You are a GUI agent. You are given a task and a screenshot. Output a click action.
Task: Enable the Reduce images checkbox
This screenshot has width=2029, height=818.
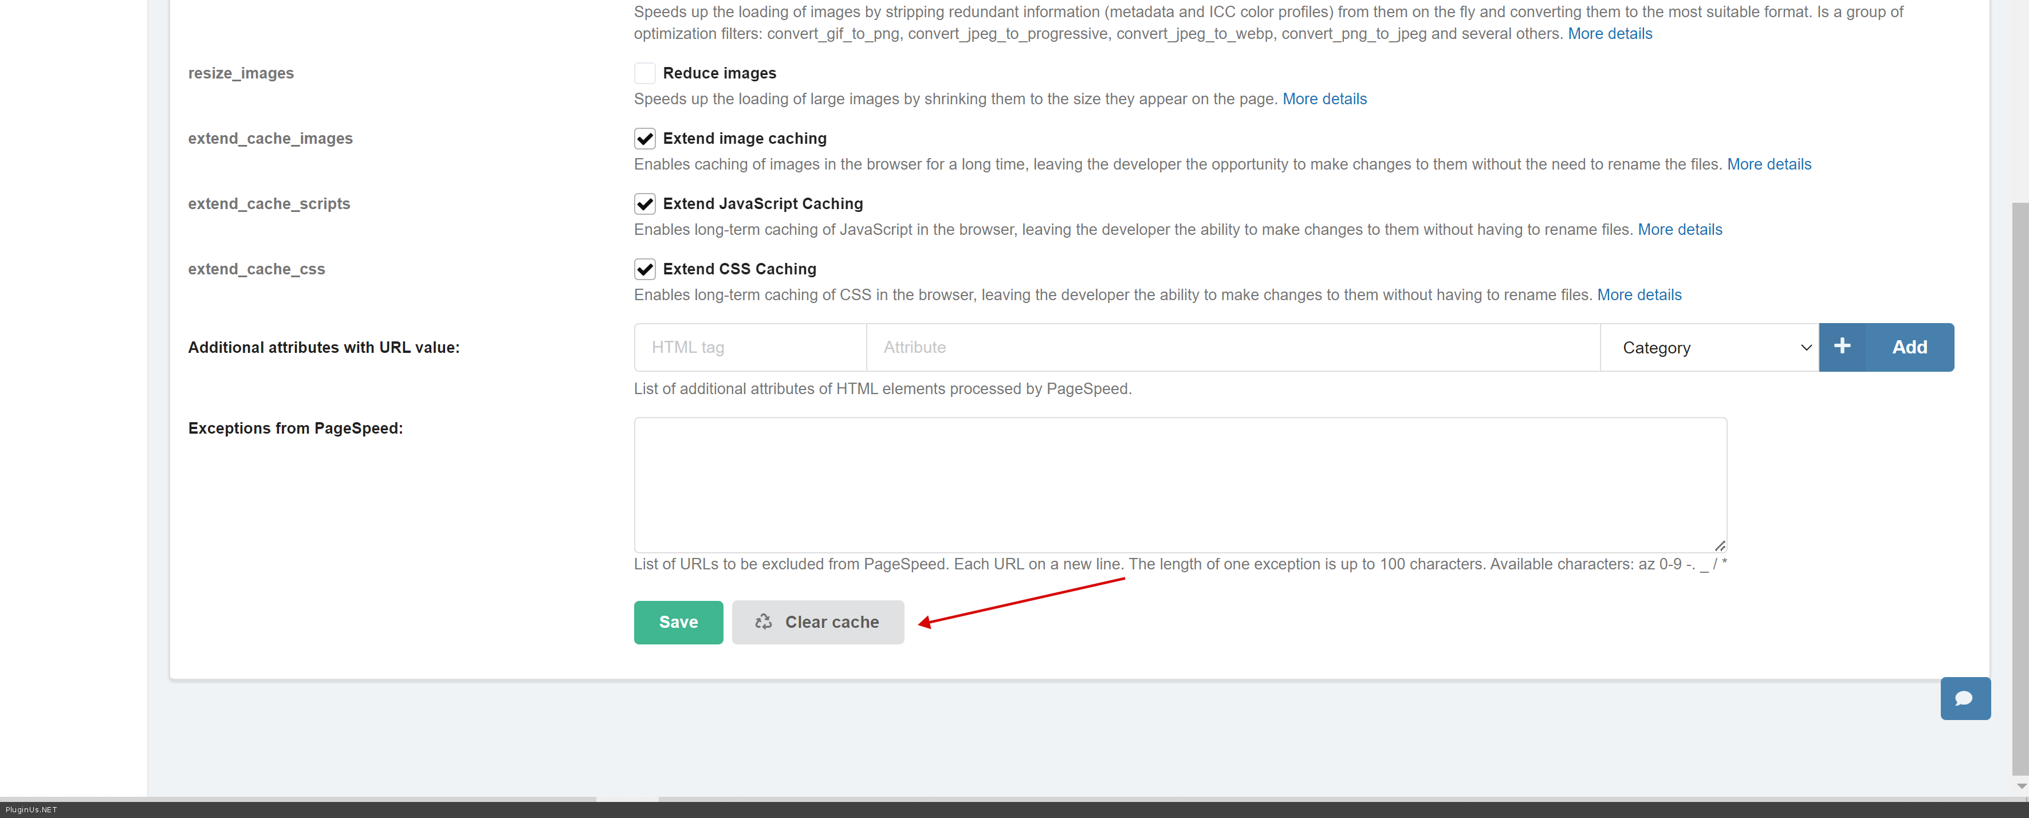pyautogui.click(x=644, y=73)
